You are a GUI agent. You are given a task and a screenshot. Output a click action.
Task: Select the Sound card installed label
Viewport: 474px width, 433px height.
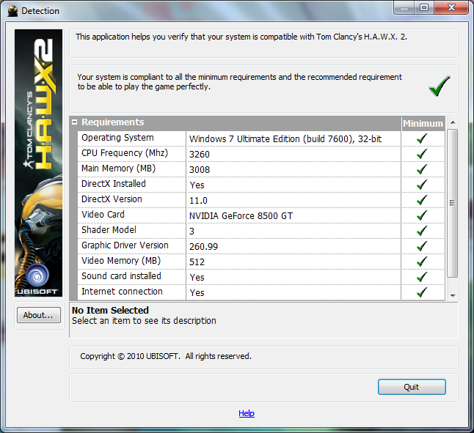121,276
